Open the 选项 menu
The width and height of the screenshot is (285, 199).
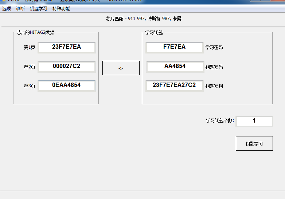7,8
